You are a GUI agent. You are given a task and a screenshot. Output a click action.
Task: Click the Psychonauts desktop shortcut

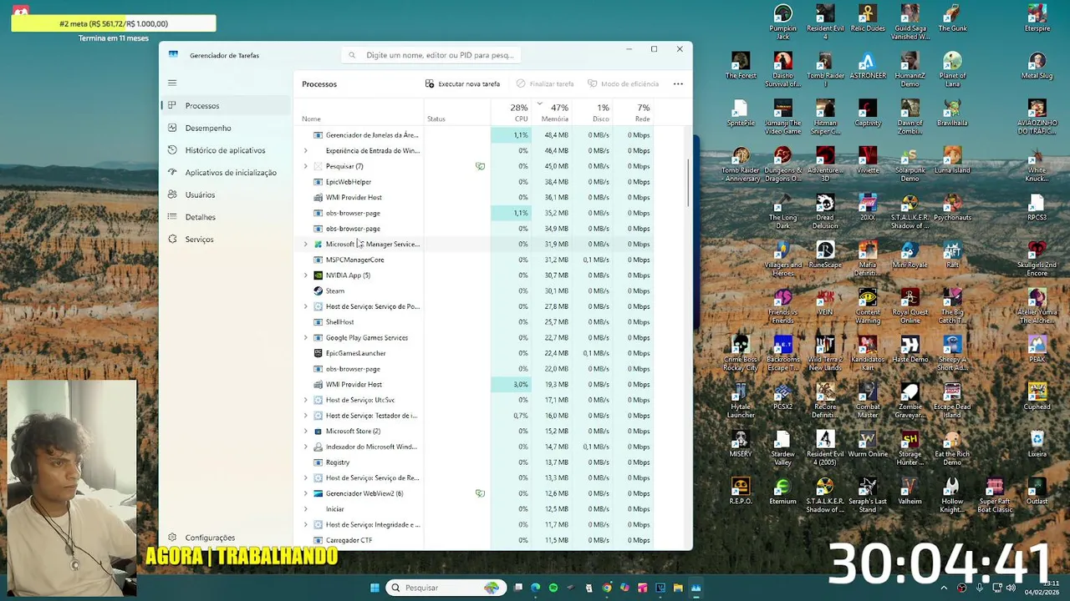coord(952,208)
